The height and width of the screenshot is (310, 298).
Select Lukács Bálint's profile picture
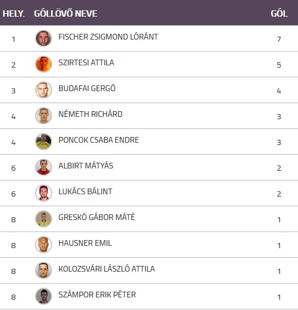[x=44, y=193]
